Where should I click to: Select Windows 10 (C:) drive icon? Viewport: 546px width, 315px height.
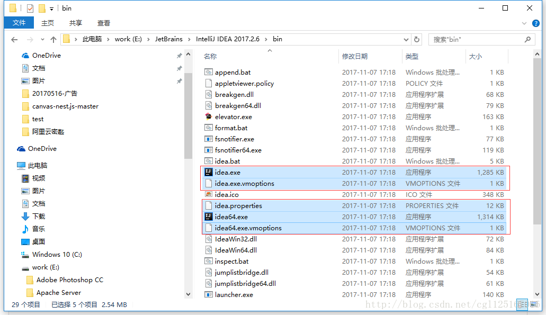point(25,255)
